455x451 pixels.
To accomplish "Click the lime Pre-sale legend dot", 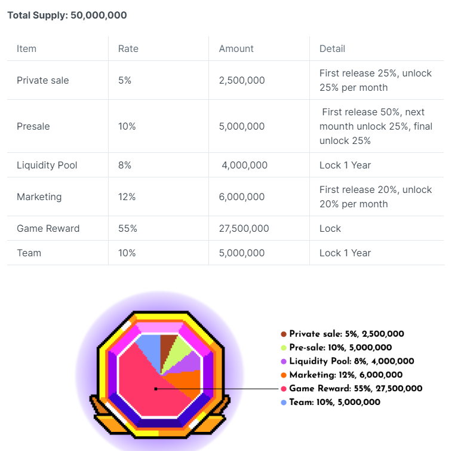I will pyautogui.click(x=284, y=348).
